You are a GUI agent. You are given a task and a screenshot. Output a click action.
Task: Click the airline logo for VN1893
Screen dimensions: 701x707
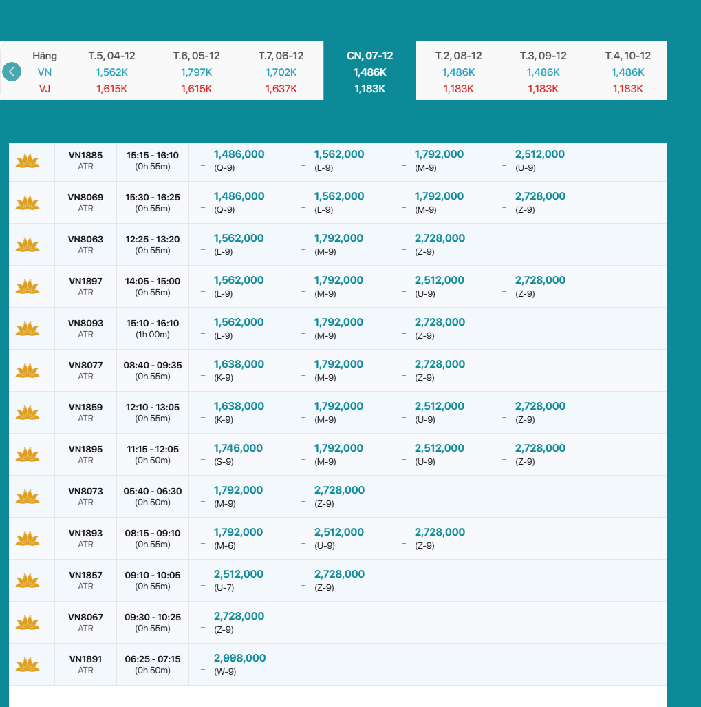tap(28, 539)
